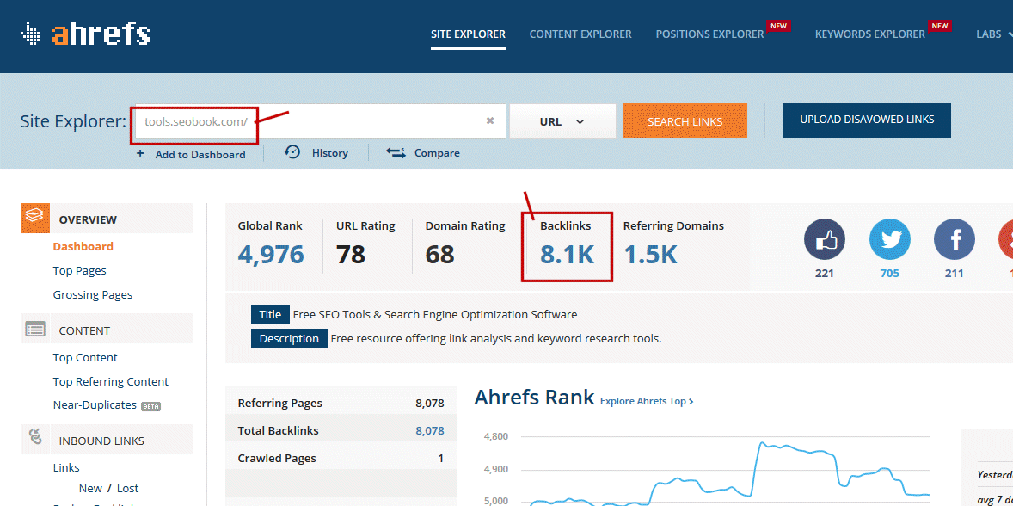Click the page Title text
Screen dimensions: 1013x506
[435, 315]
